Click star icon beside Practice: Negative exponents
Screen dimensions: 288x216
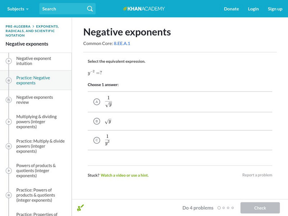tap(9, 81)
